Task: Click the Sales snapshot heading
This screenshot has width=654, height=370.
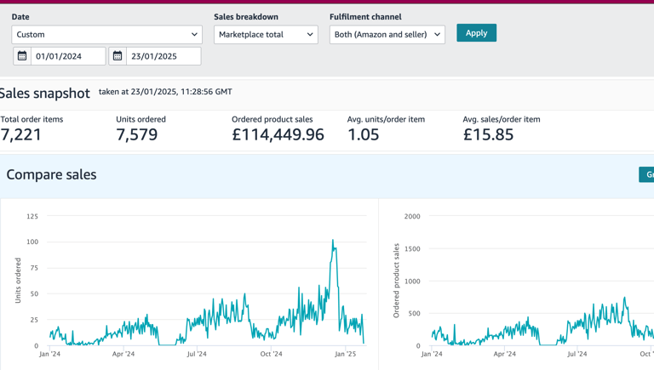Action: [44, 94]
